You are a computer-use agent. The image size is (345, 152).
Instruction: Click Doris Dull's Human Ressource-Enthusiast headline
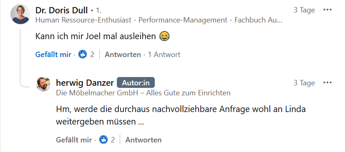(159, 20)
